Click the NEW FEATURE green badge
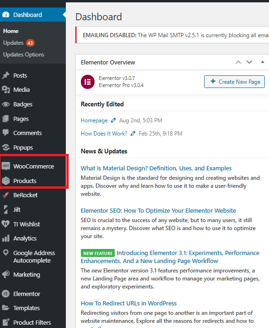 coord(98,253)
